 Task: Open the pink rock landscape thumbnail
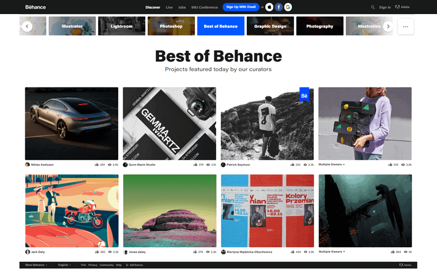tap(170, 211)
